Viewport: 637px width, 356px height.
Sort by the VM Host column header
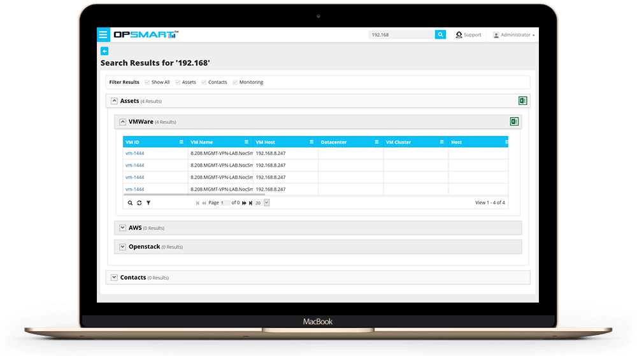265,142
